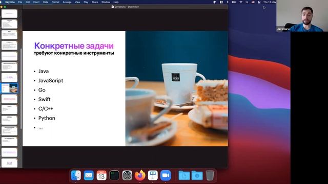The width and height of the screenshot is (328, 184).
Task: Open the Help menu
Action: (116, 2)
